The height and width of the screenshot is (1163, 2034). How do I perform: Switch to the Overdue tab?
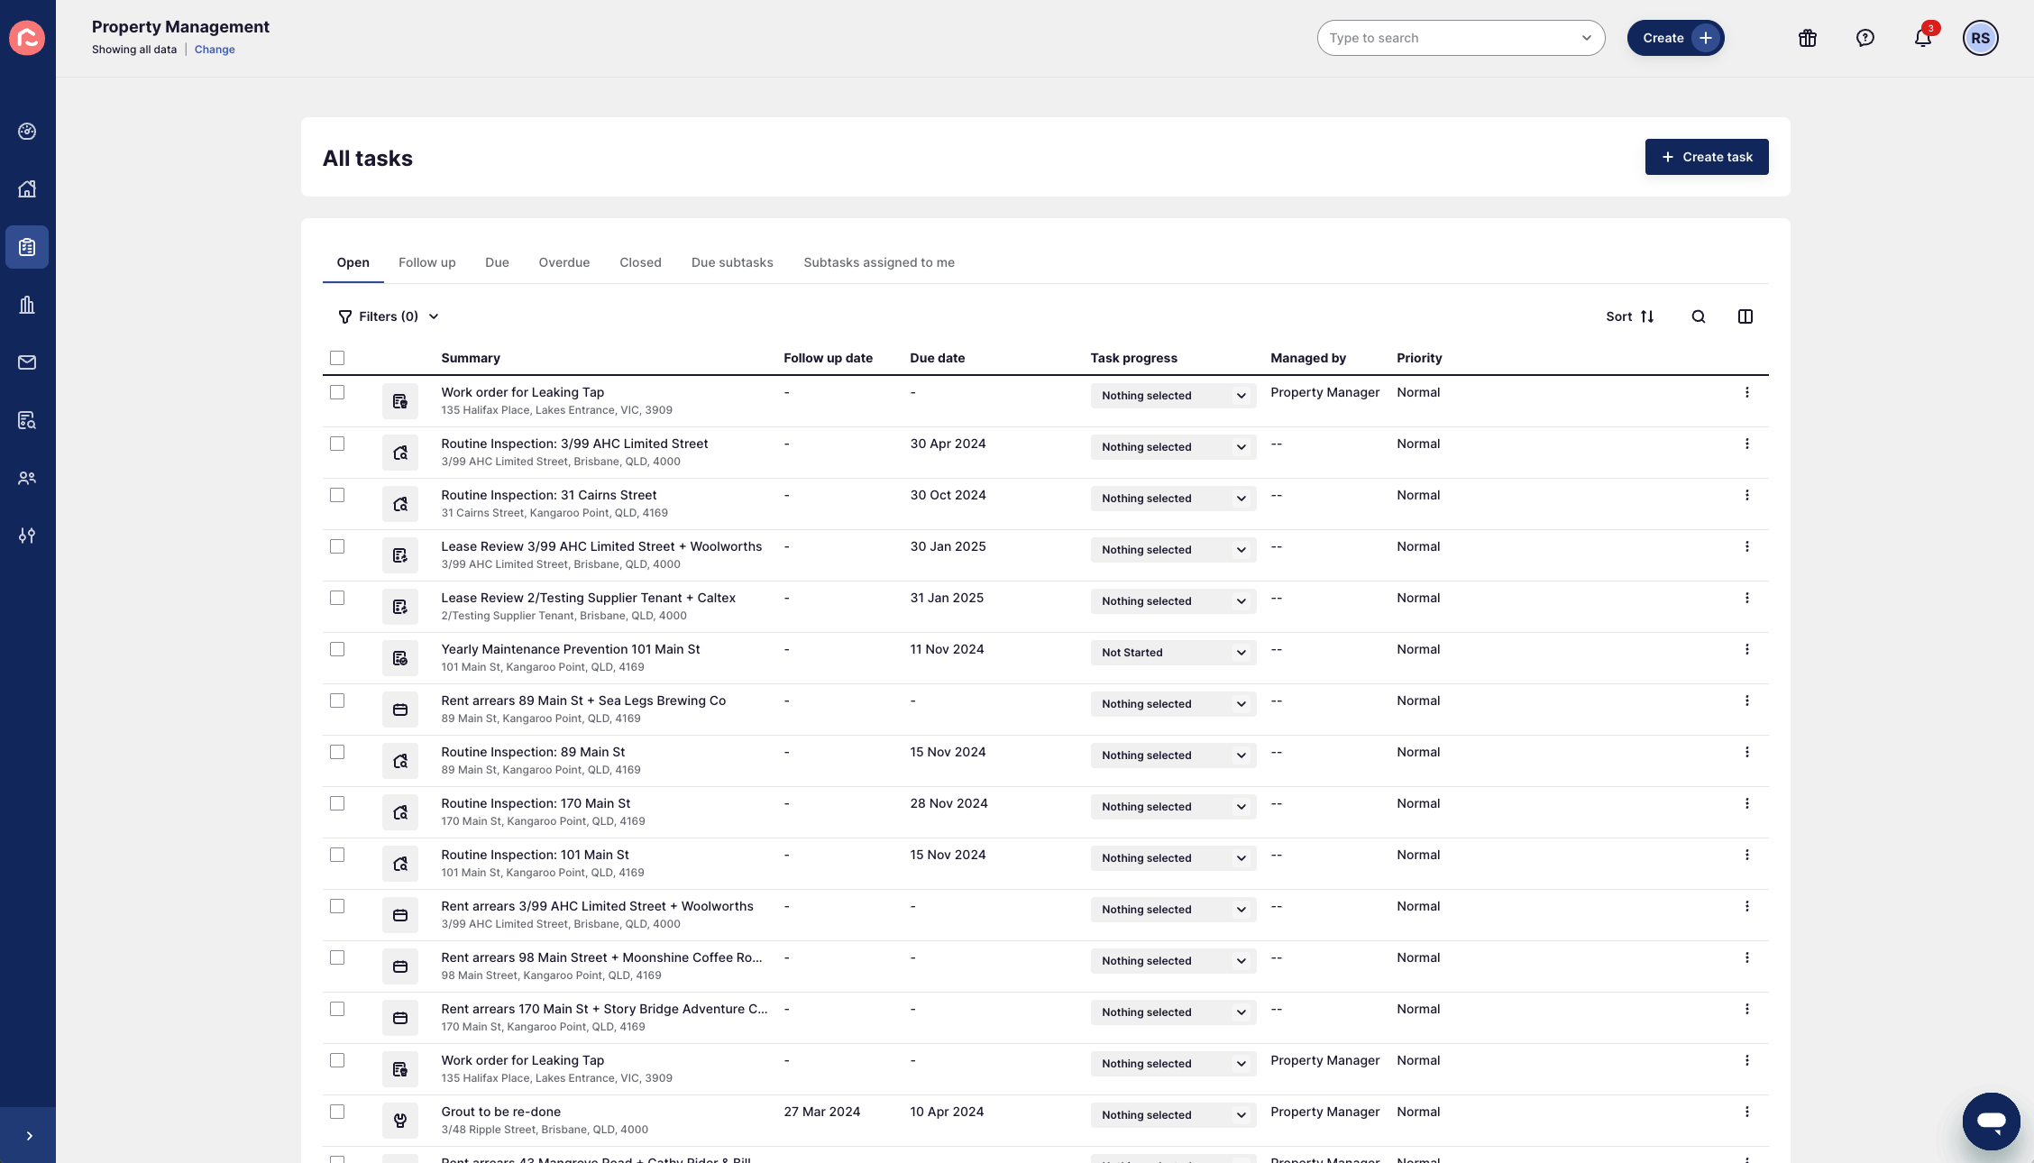(563, 262)
